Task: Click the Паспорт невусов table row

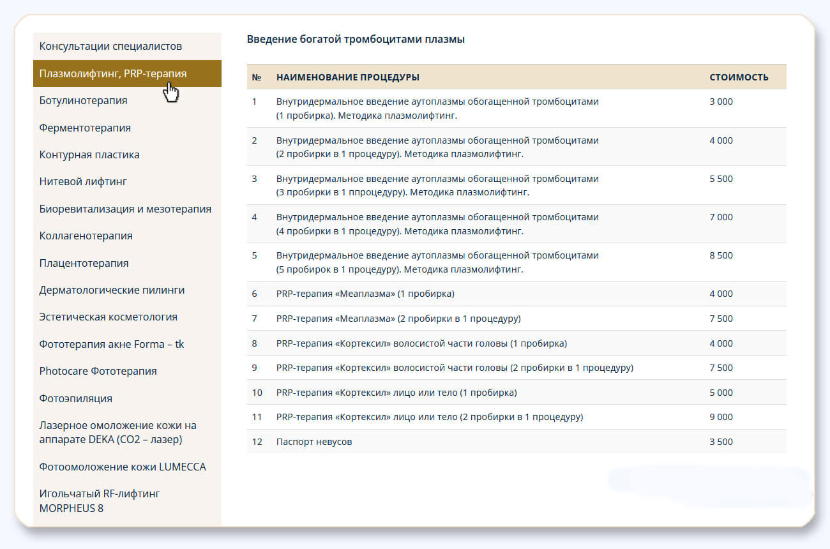Action: pyautogui.click(x=314, y=442)
